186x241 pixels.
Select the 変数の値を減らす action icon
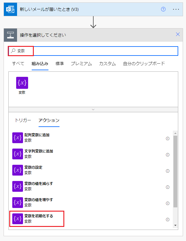tap(17, 187)
